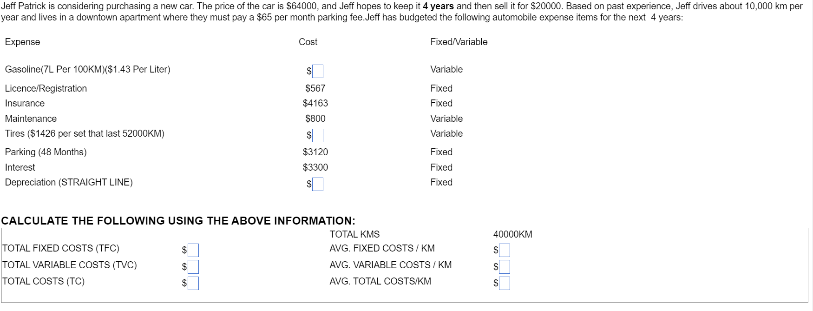Click the Cost column header
This screenshot has height=311, width=813.
coord(309,42)
